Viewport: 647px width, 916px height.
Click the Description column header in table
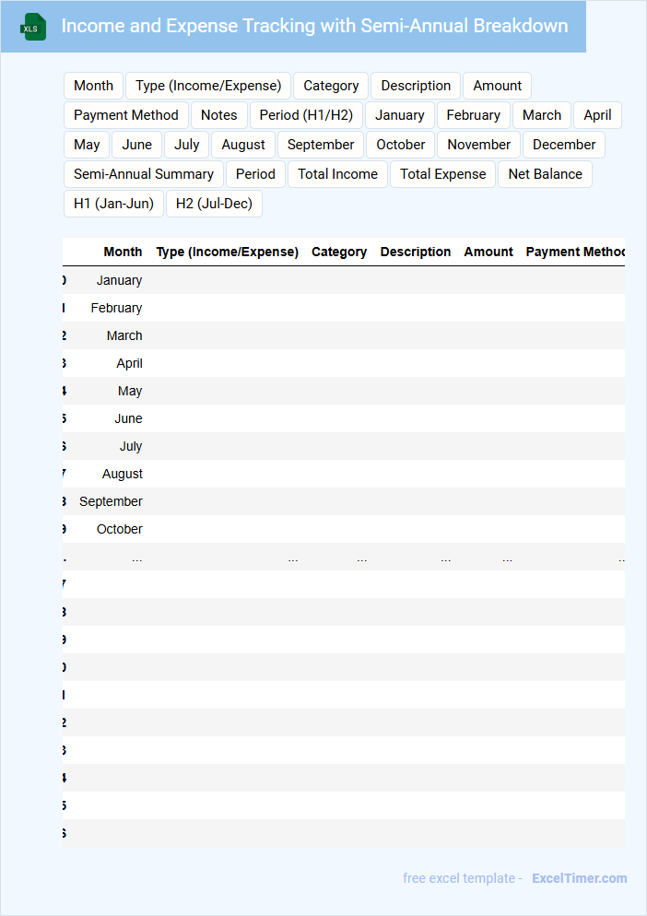coord(416,252)
